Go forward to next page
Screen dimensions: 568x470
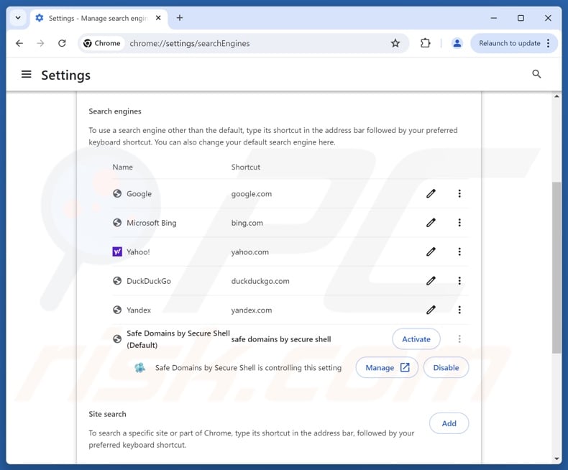click(40, 43)
